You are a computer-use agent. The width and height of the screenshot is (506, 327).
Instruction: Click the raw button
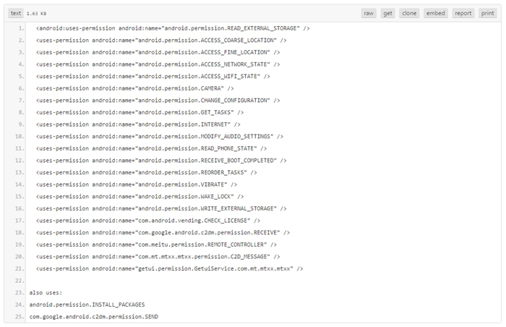(x=369, y=13)
